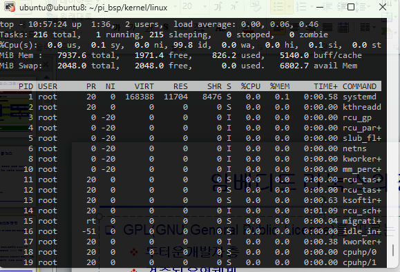Click the rt priority value in PID 15 row
Viewport: 400px width, 272px height.
91,221
